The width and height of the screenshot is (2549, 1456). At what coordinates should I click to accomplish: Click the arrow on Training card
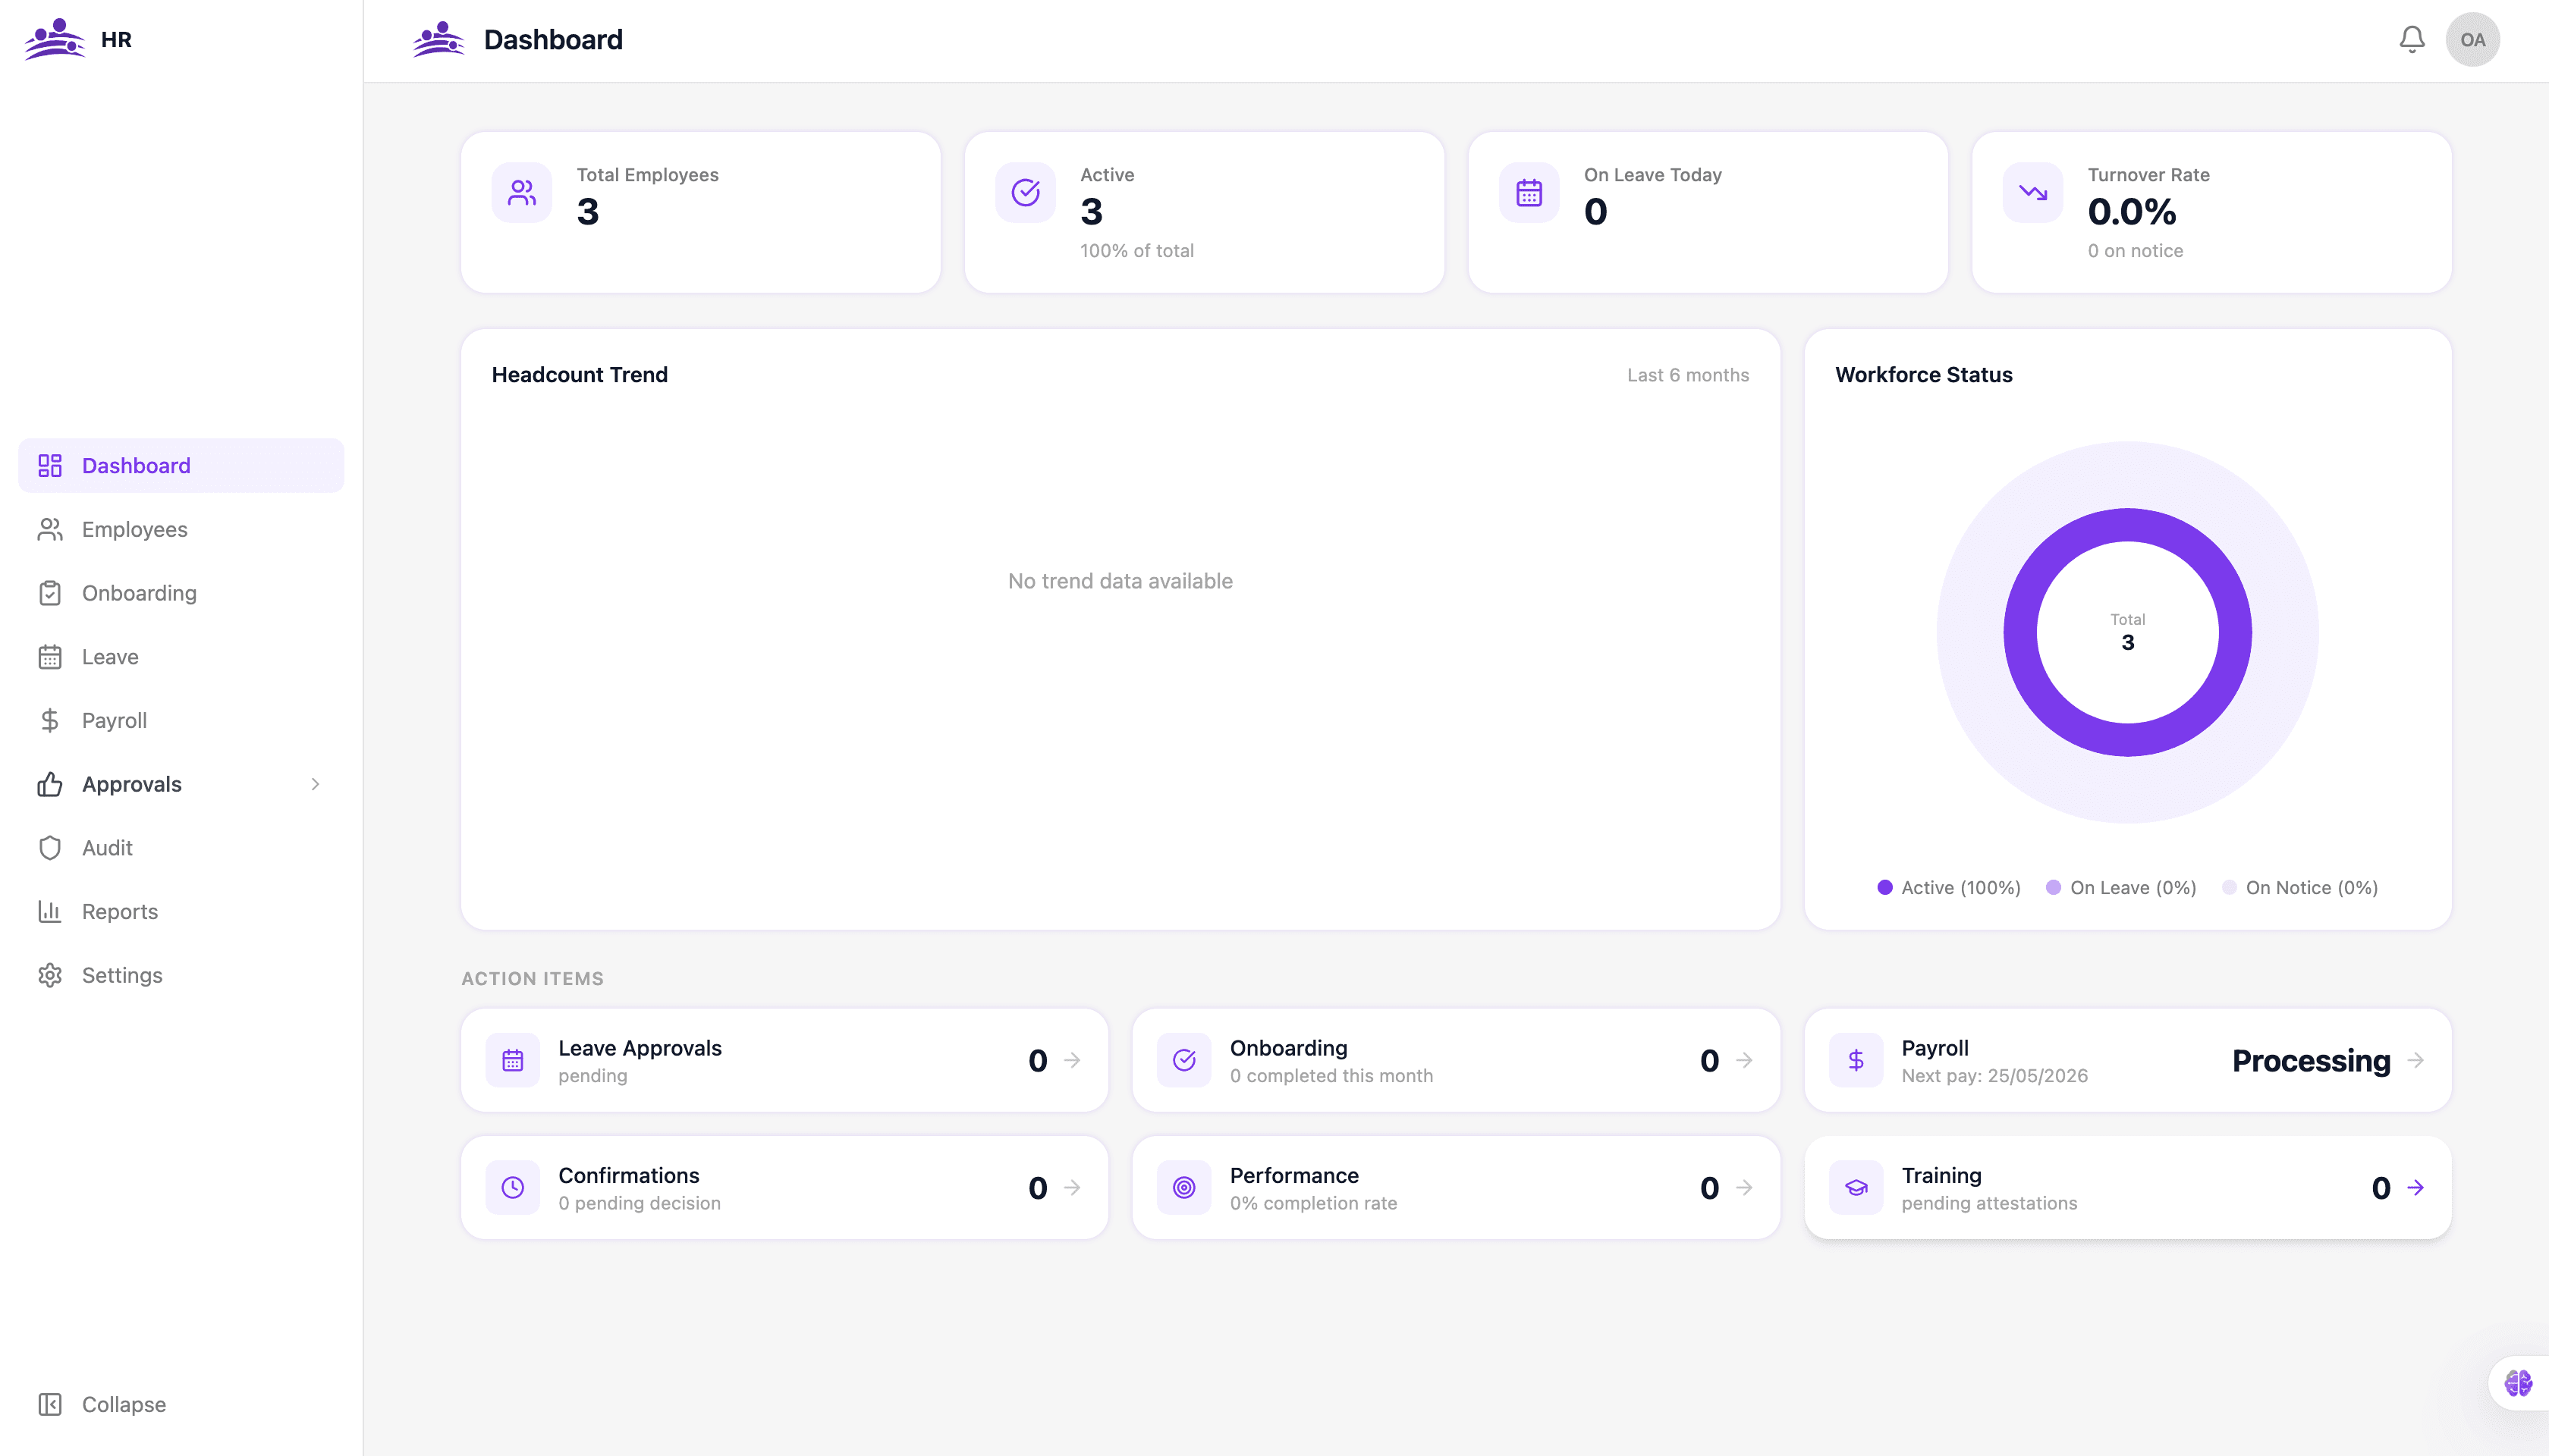tap(2415, 1187)
